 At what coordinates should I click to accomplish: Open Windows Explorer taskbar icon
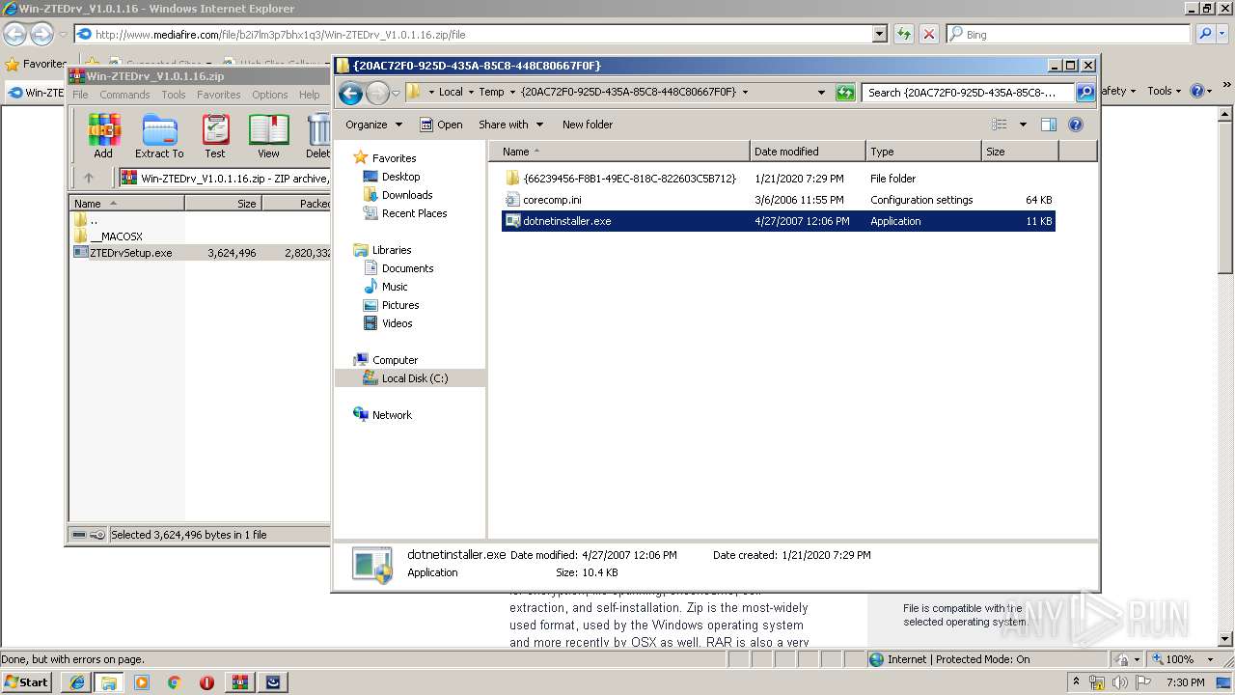(109, 682)
